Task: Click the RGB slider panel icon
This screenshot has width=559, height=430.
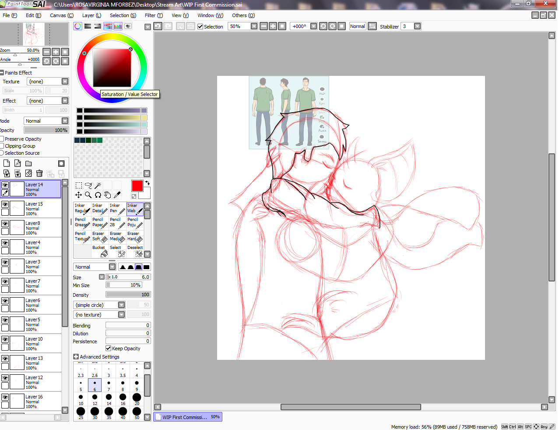Action: (88, 26)
